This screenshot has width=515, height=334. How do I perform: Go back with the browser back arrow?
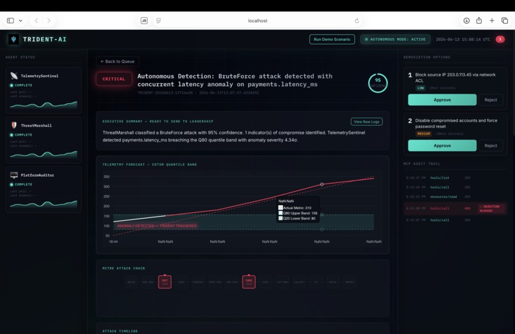coord(36,20)
